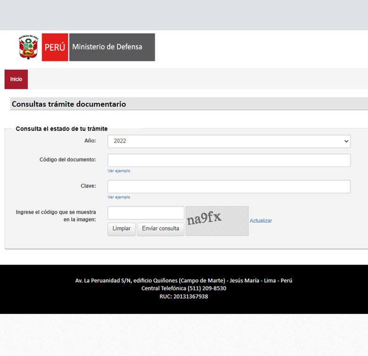Click the red PERÚ logo block
Screen dimensions: 368x356
coord(55,47)
